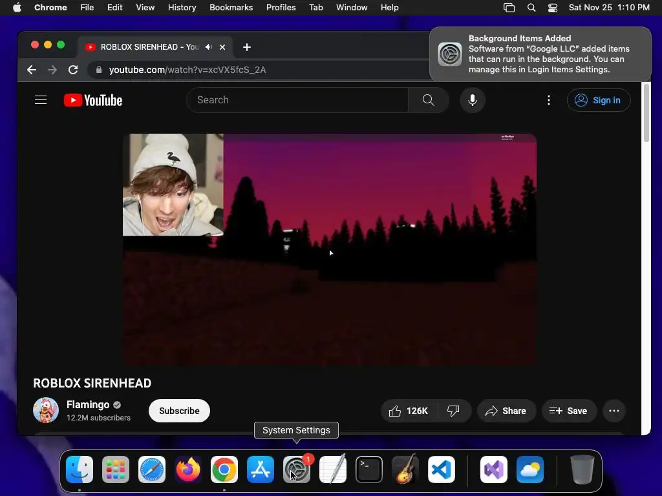Click the video player to pause
Image resolution: width=662 pixels, height=496 pixels.
(329, 249)
